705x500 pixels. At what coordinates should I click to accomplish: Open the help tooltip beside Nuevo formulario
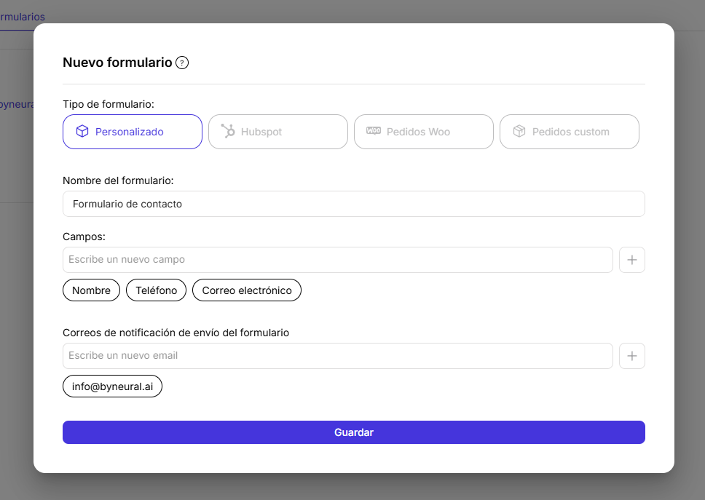coord(181,63)
